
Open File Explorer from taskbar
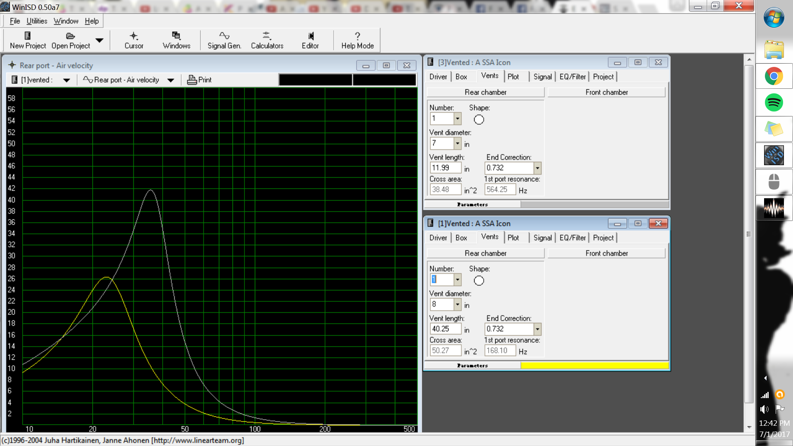point(774,50)
